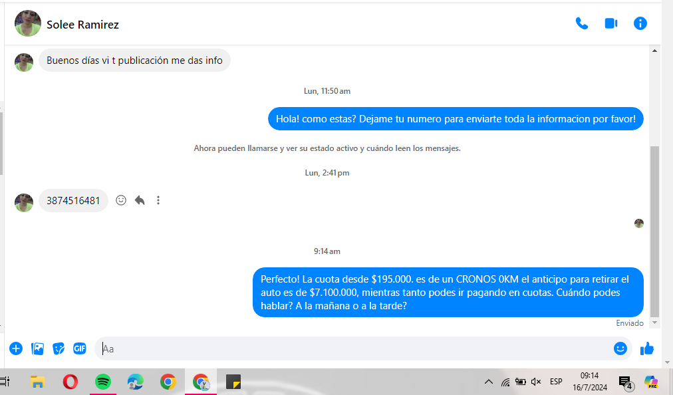Start a voice call with Solee Ramirez

[x=582, y=24]
